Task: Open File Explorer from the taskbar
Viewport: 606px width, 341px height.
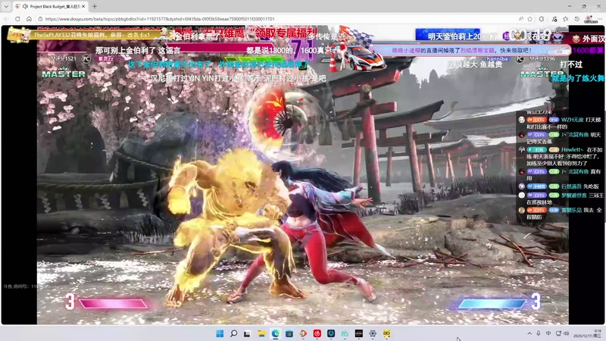Action: pos(261,333)
